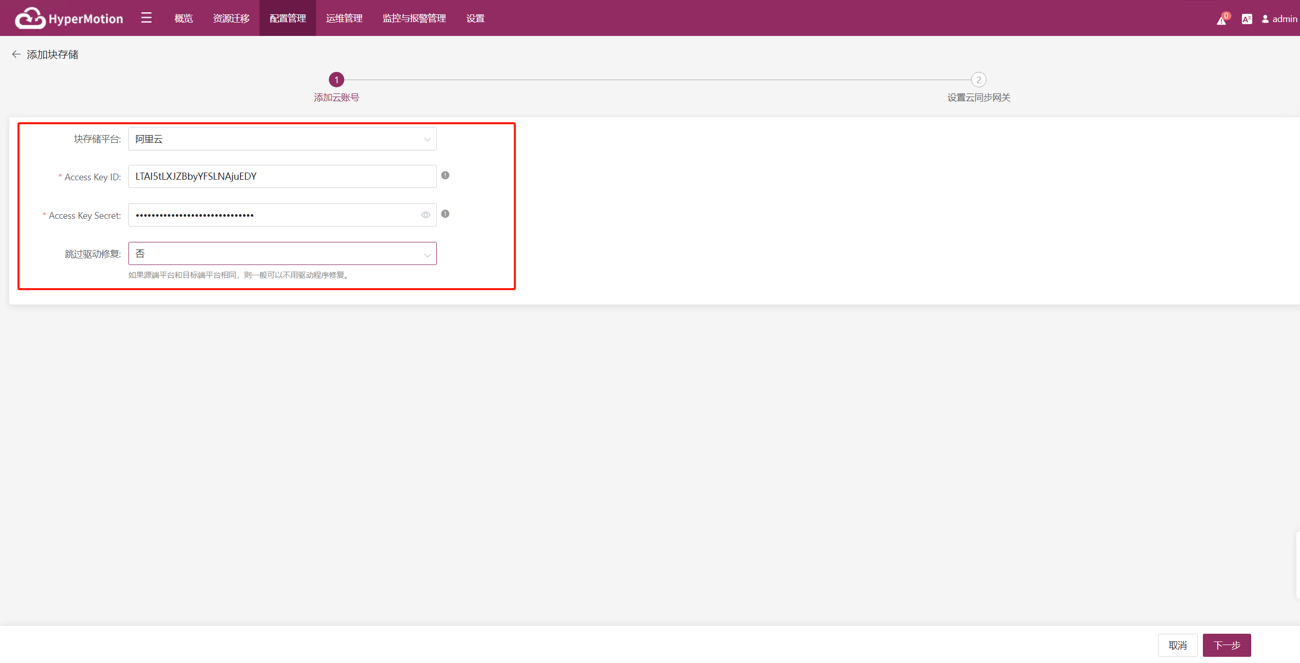Open the 跳过驱动修复 dropdown showing 否
1300x663 pixels.
coord(282,254)
